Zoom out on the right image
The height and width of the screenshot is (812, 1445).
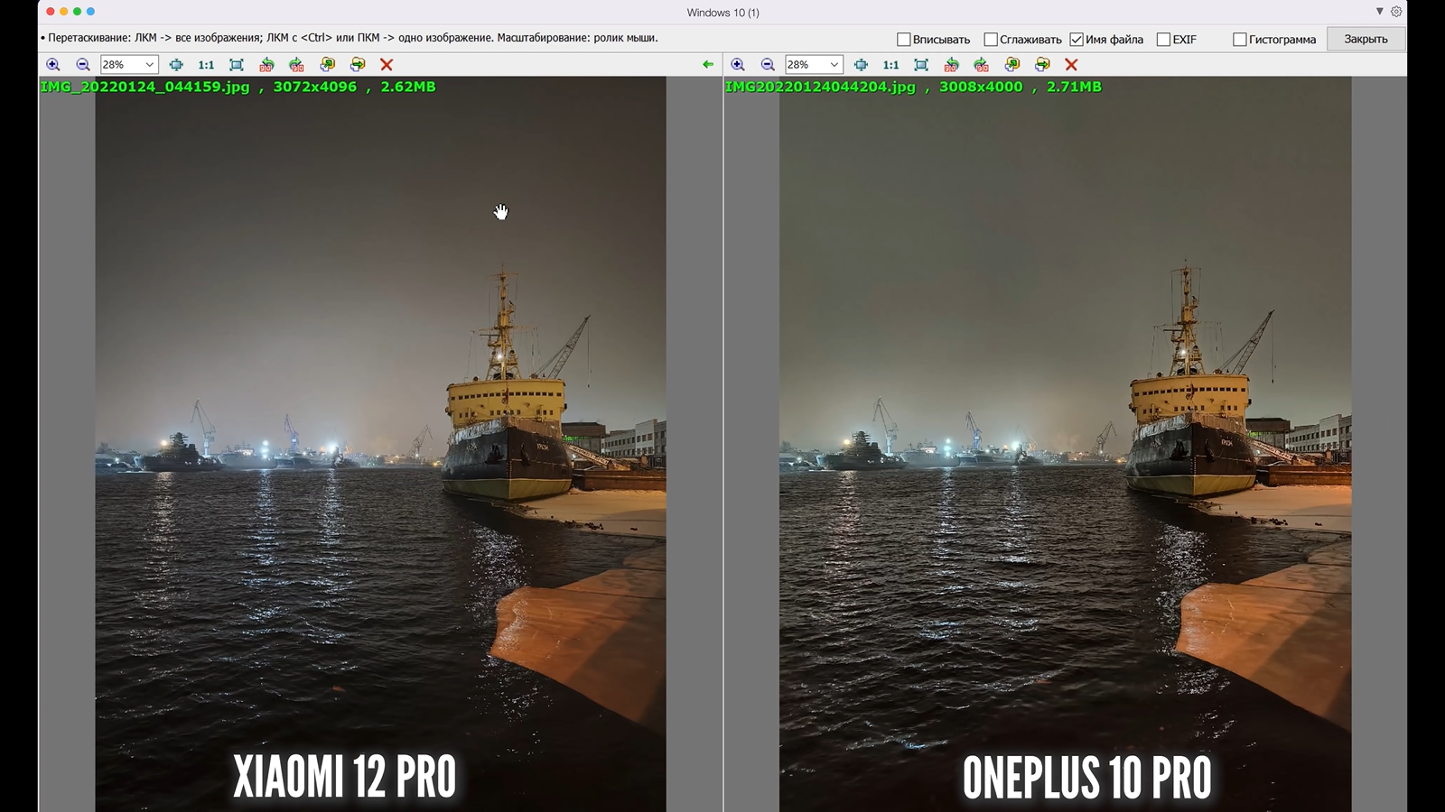click(768, 65)
